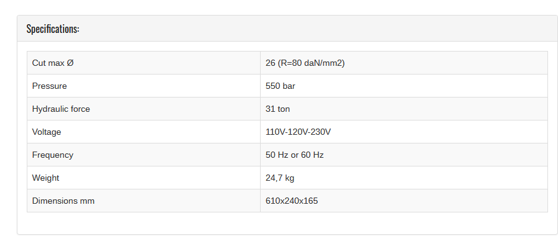Select the Frequency label cell
The image size is (558, 241).
click(144, 155)
